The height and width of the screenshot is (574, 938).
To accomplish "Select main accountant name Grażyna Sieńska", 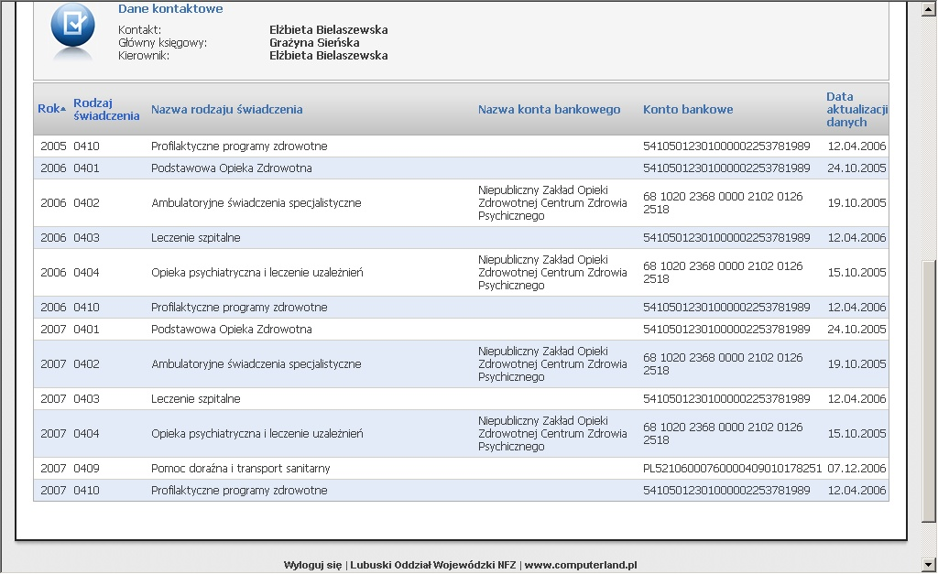I will pyautogui.click(x=314, y=42).
